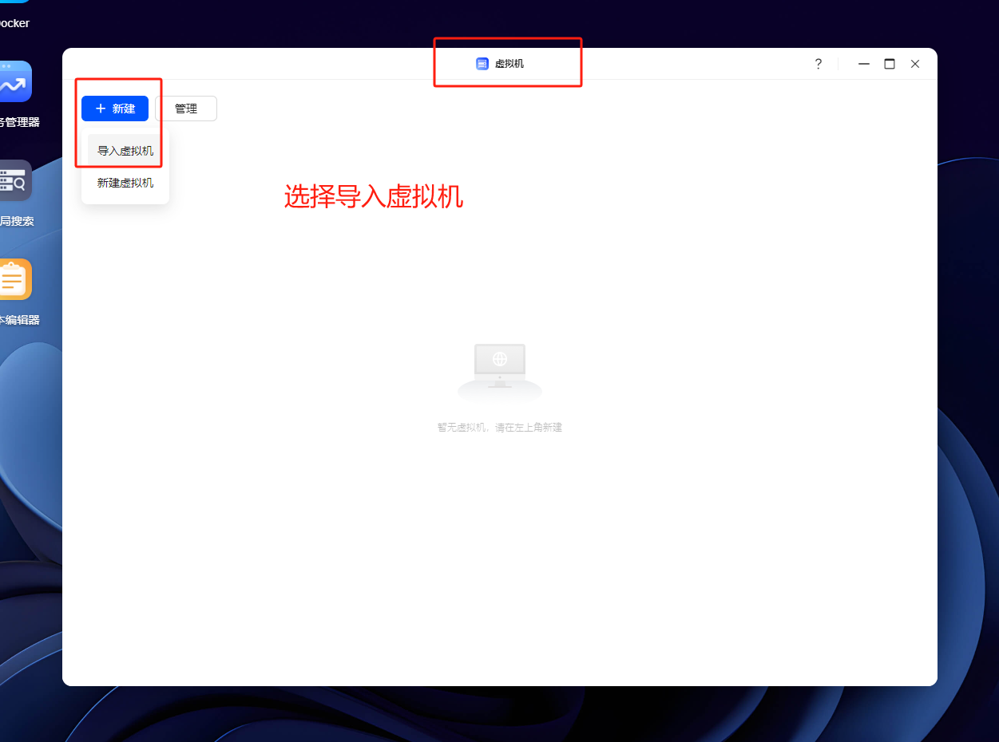Image resolution: width=999 pixels, height=742 pixels.
Task: Close the 虚拟机 window
Action: pyautogui.click(x=915, y=64)
